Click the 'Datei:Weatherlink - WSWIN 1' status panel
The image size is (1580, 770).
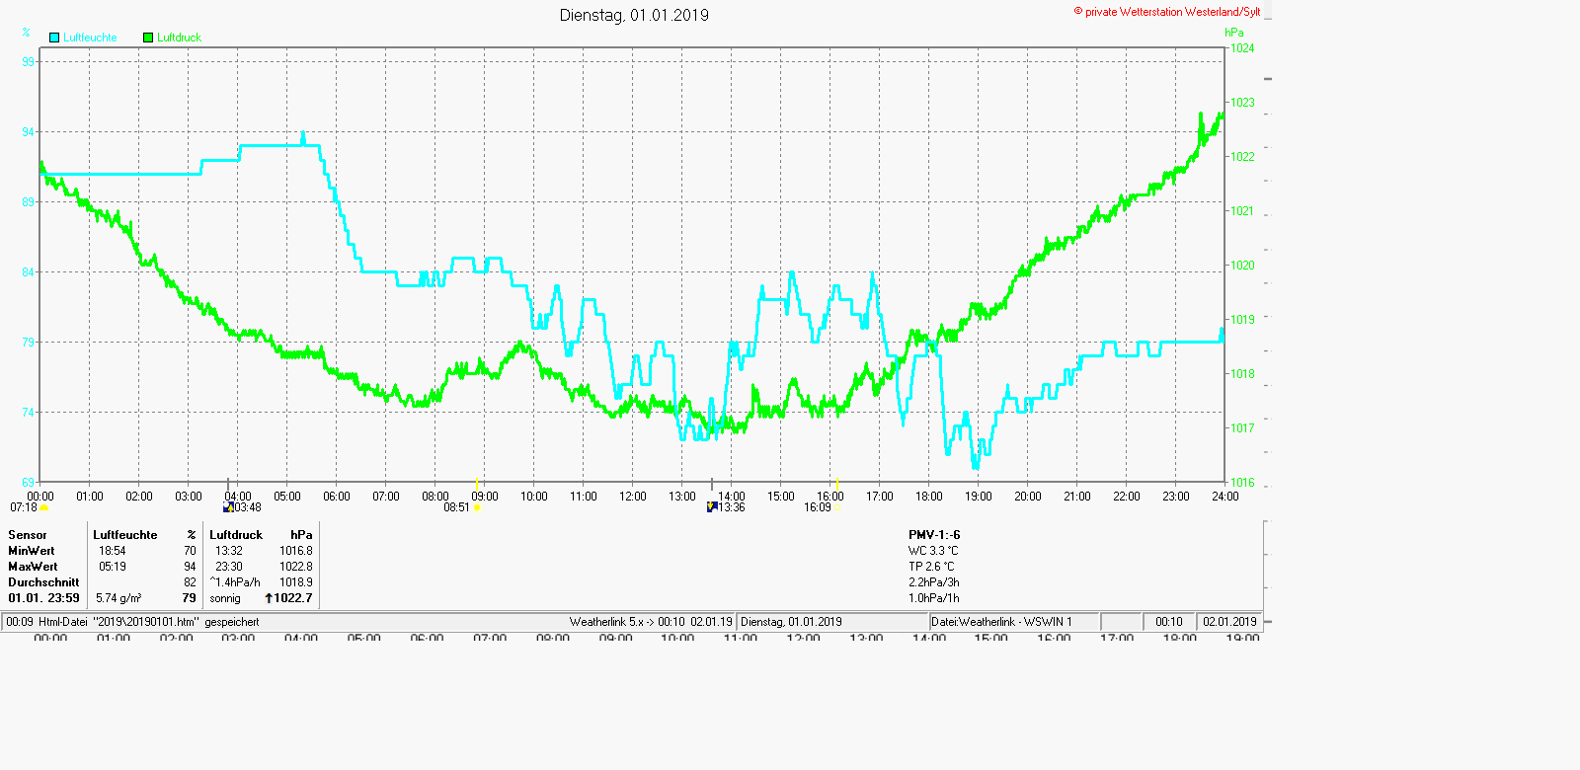tap(1014, 622)
